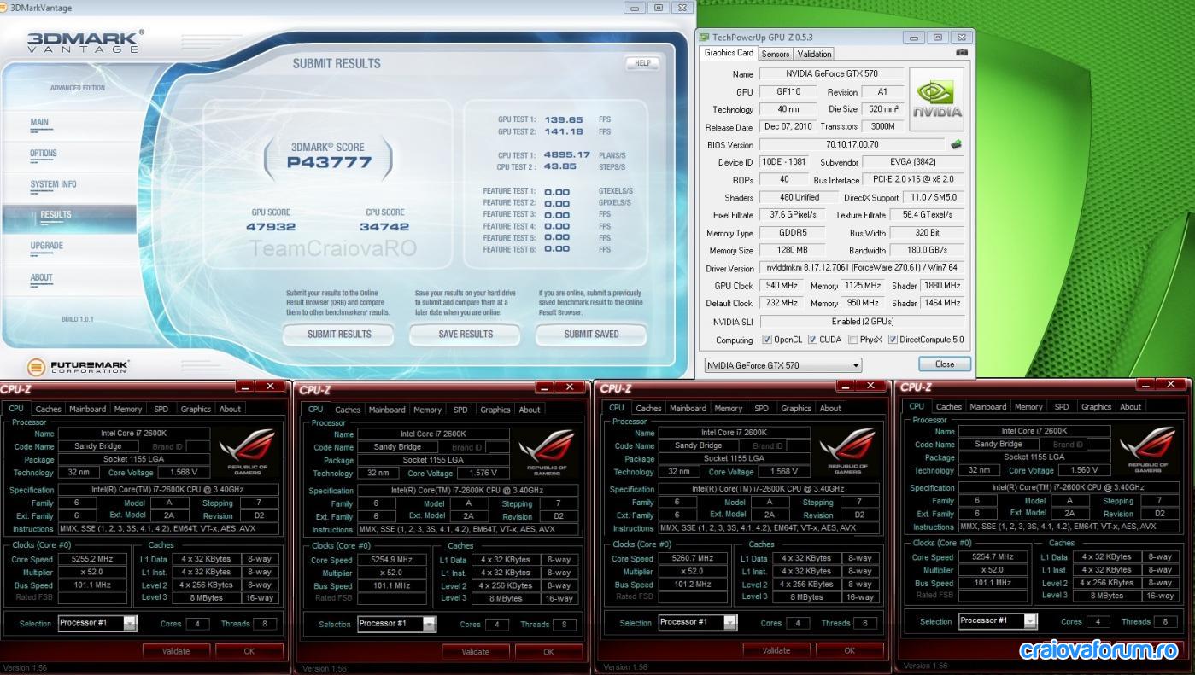Open OPTIONS section in 3DMark Vantage

[x=44, y=154]
